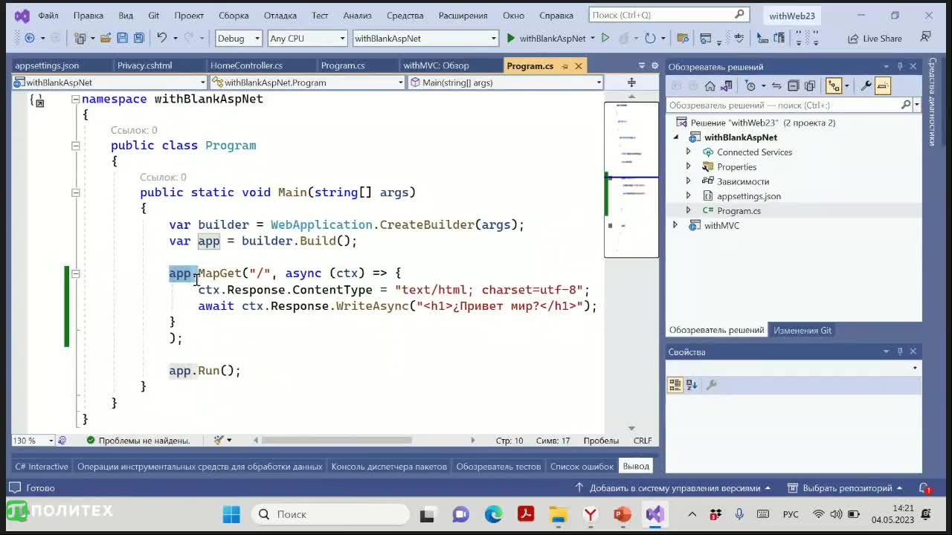Collapse the Main method code block
Image resolution: width=952 pixels, height=535 pixels.
[x=75, y=192]
